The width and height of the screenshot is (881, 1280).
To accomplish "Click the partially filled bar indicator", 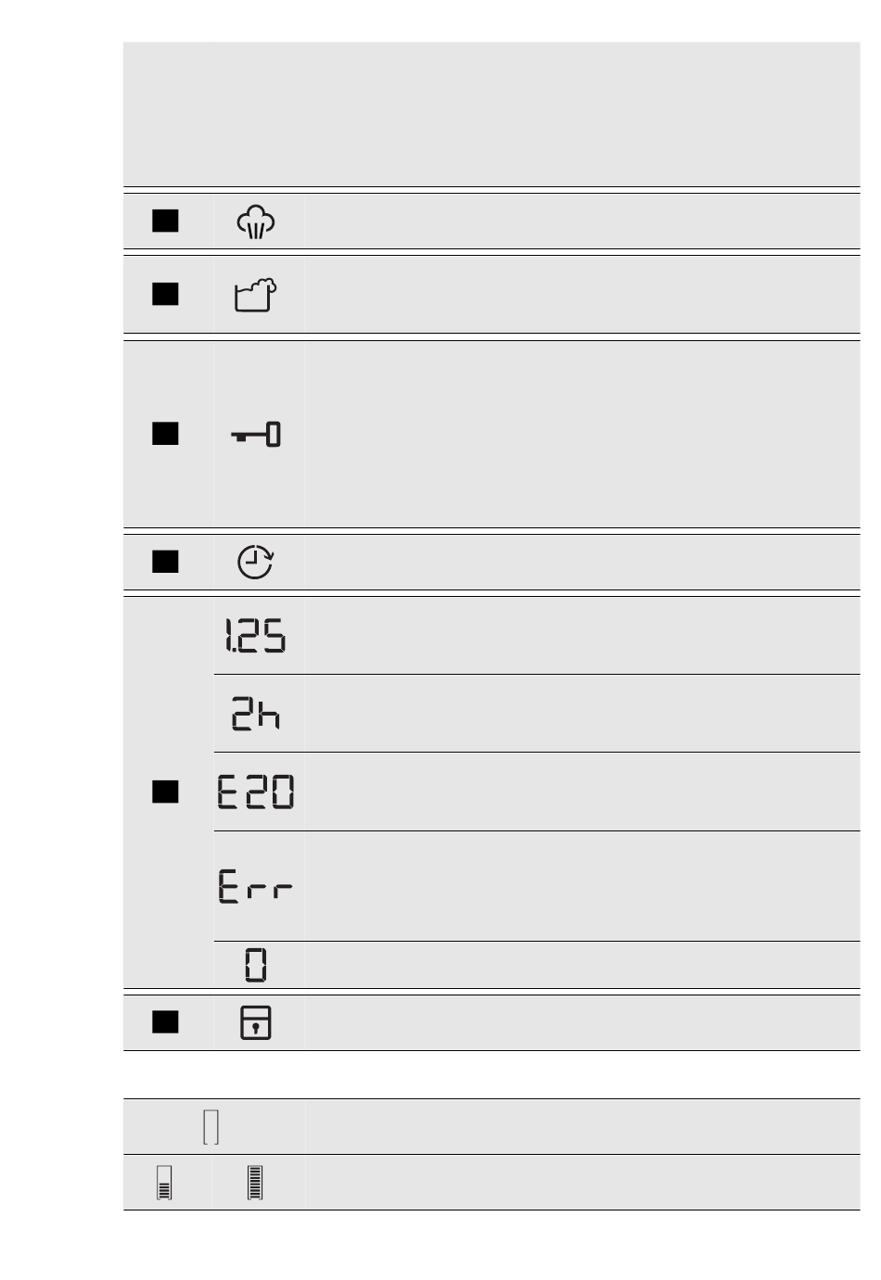I will point(165,1183).
